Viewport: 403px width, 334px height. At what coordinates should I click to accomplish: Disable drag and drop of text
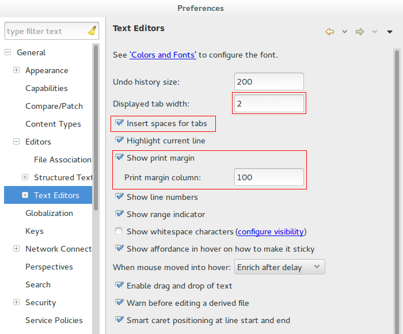click(119, 285)
